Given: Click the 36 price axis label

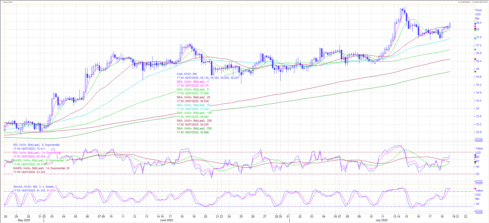Looking at the screenshot, I should tap(478, 69).
